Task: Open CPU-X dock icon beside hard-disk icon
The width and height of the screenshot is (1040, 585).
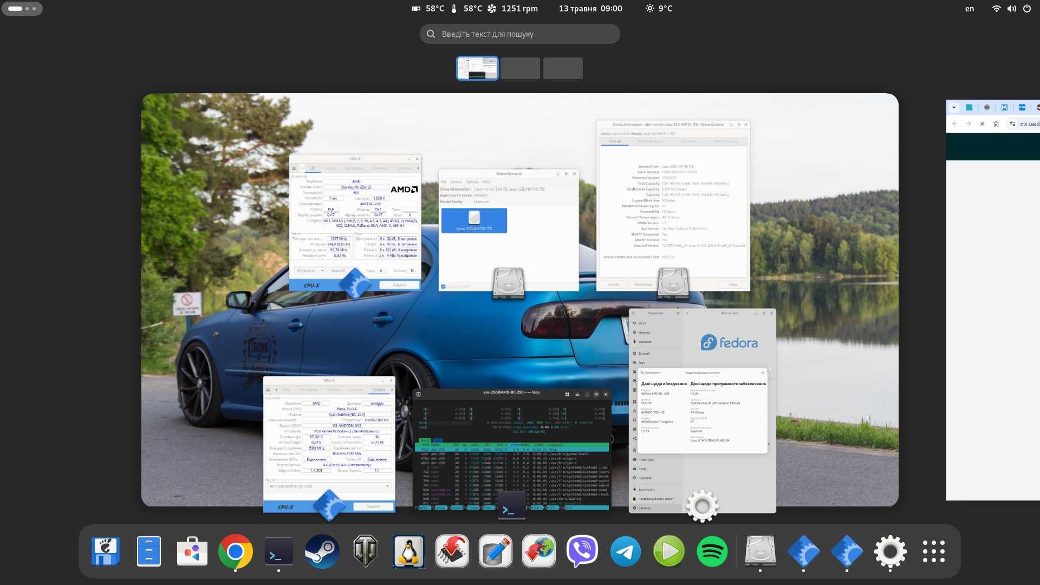Action: tap(803, 551)
